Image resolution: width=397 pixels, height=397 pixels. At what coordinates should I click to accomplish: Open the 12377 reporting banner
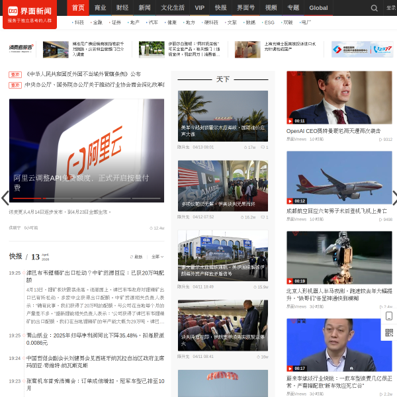click(363, 50)
